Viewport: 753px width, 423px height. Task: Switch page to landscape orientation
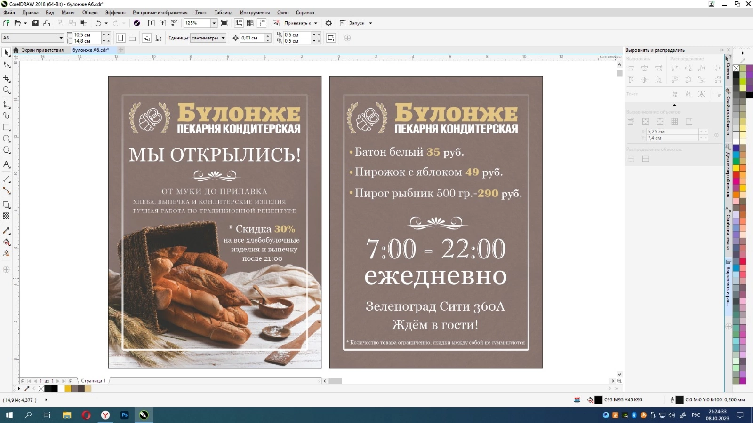132,38
